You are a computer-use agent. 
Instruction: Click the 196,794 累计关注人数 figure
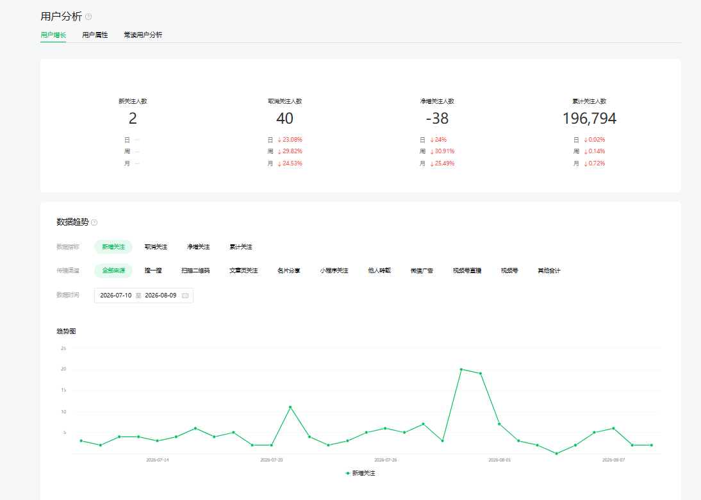(590, 119)
